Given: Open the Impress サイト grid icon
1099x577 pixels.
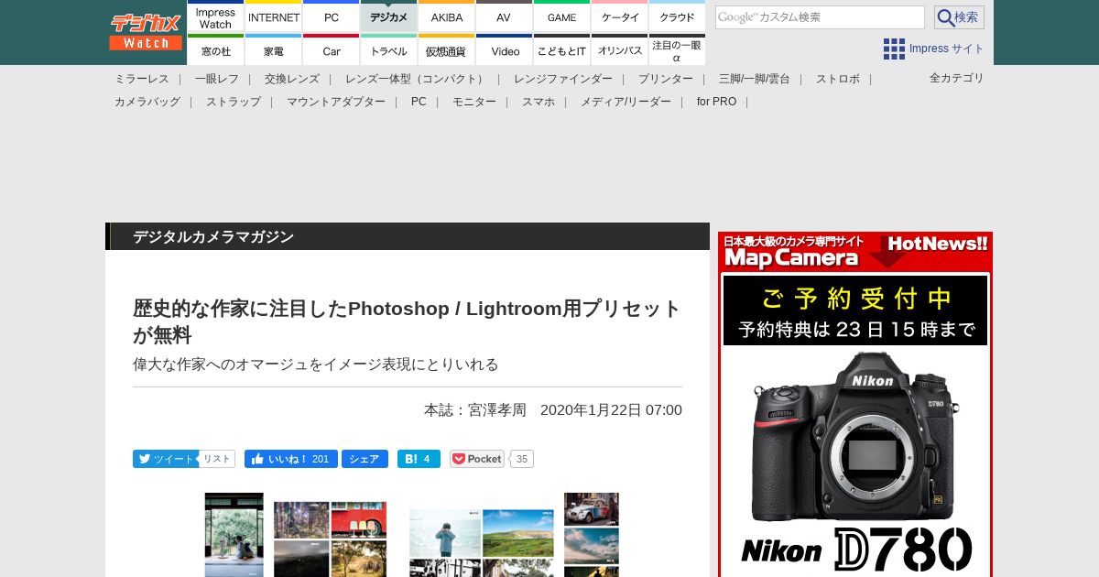Looking at the screenshot, I should click(x=894, y=49).
